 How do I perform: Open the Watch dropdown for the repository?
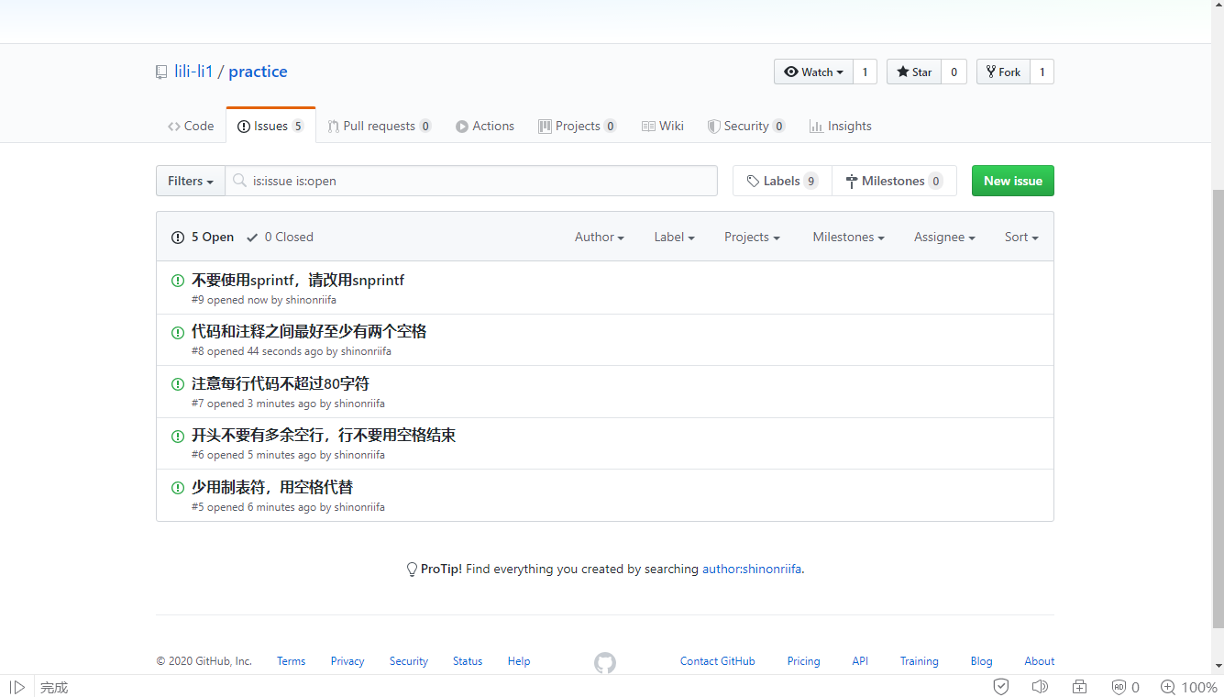[813, 72]
